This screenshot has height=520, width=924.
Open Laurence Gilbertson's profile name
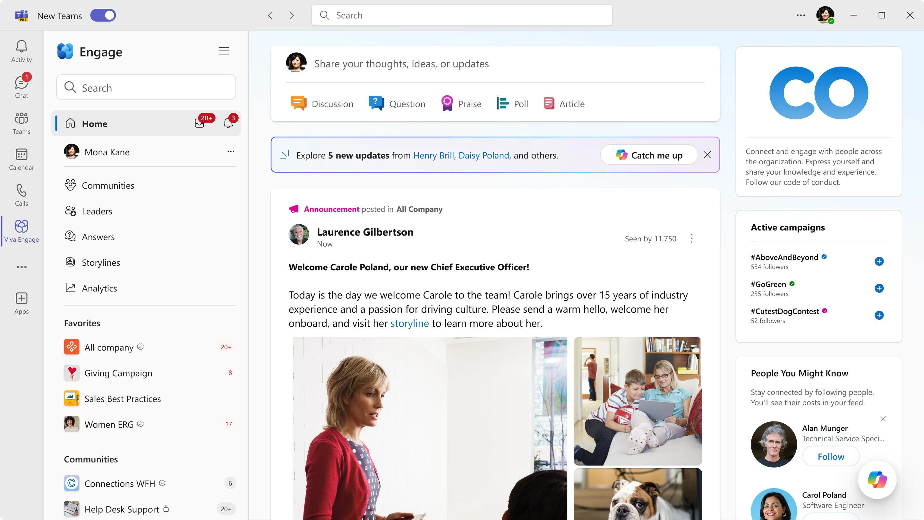coord(365,232)
